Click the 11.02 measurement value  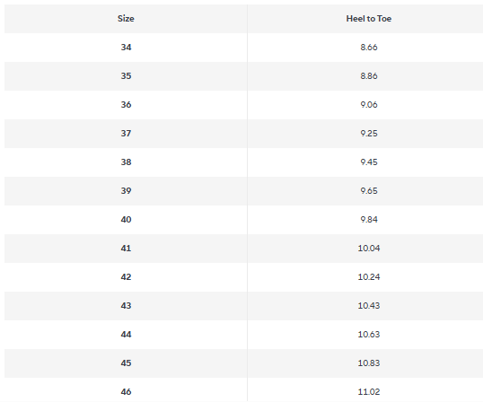(x=369, y=392)
